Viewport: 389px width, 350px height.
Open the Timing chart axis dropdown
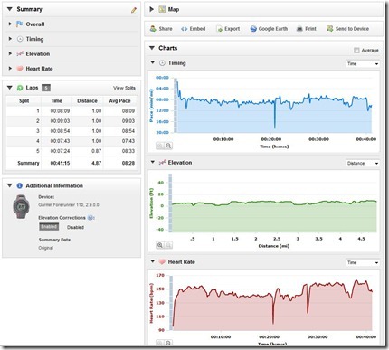coord(363,63)
